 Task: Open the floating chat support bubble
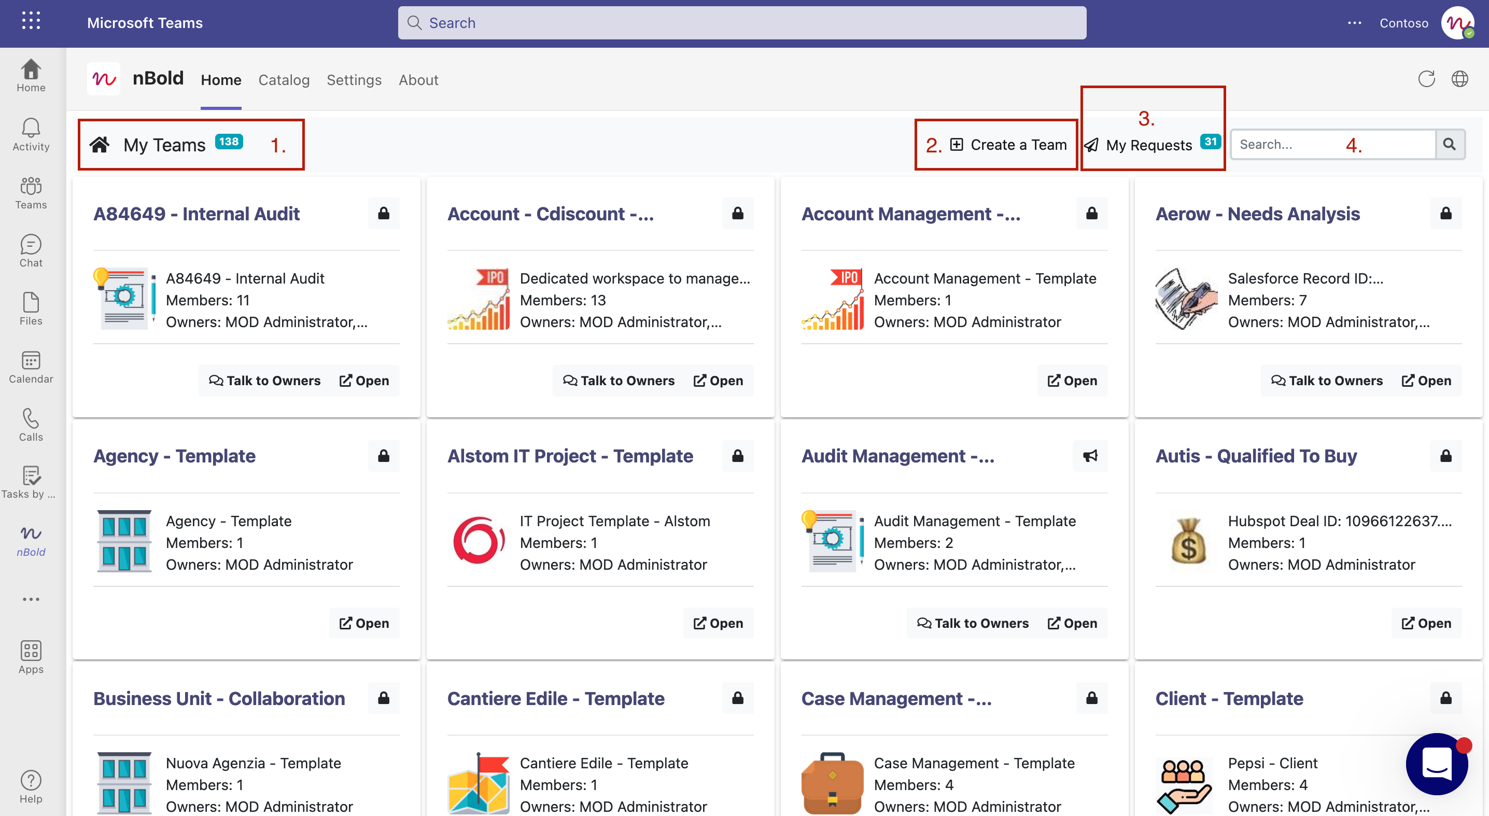click(1437, 764)
